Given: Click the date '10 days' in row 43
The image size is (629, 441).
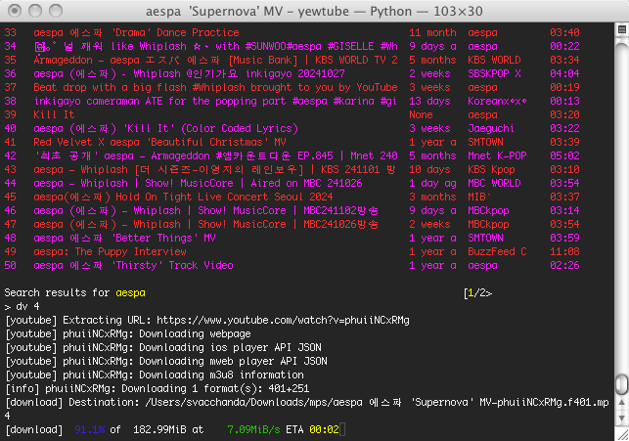Looking at the screenshot, I should click(429, 169).
